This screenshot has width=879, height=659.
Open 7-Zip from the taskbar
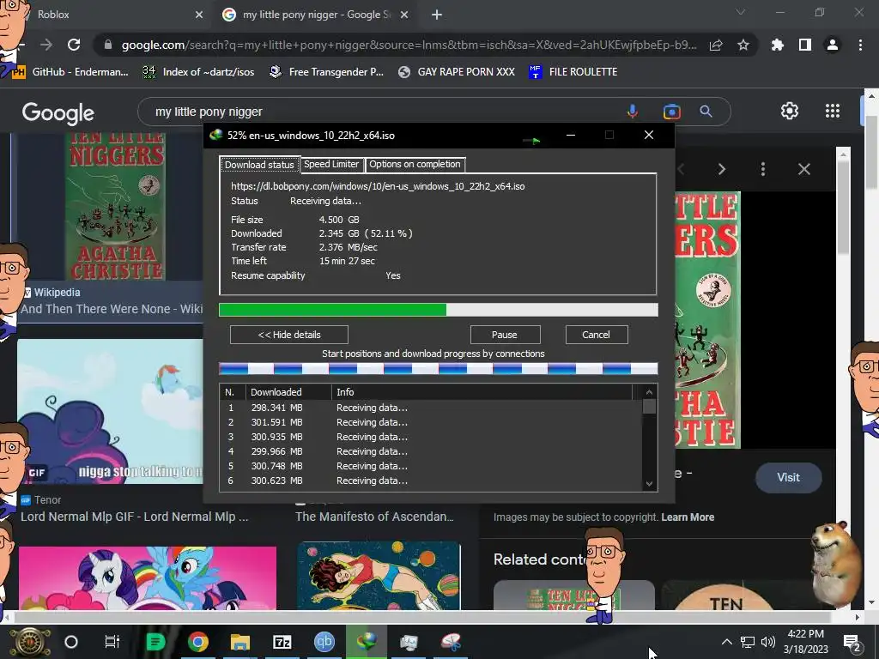point(282,642)
